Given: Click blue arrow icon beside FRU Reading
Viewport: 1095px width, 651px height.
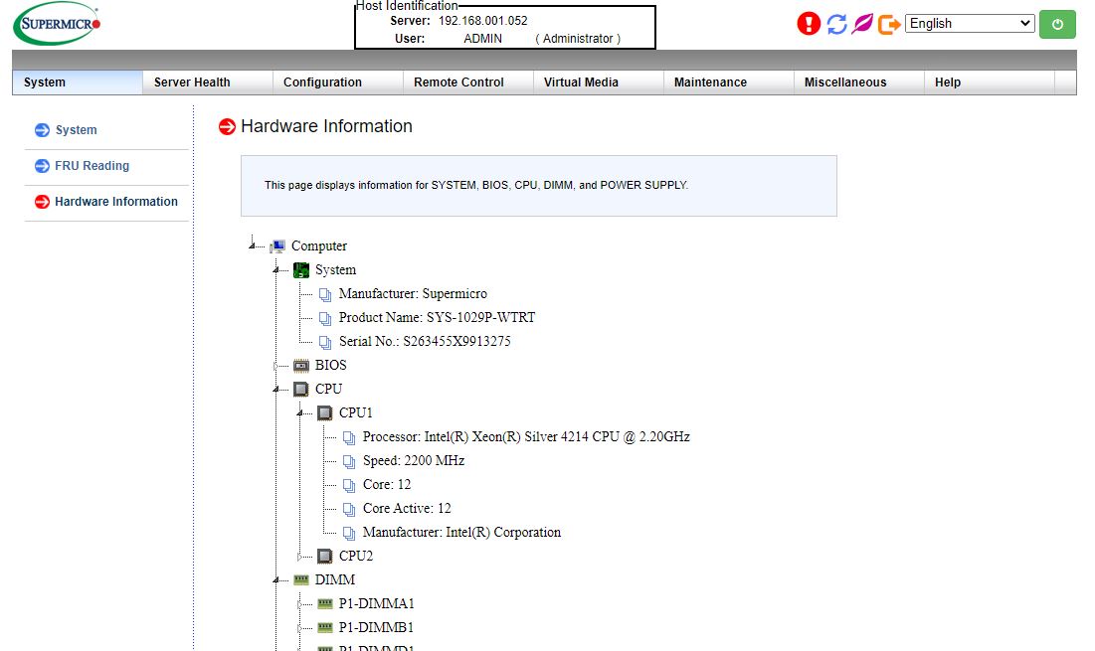Looking at the screenshot, I should (x=42, y=165).
